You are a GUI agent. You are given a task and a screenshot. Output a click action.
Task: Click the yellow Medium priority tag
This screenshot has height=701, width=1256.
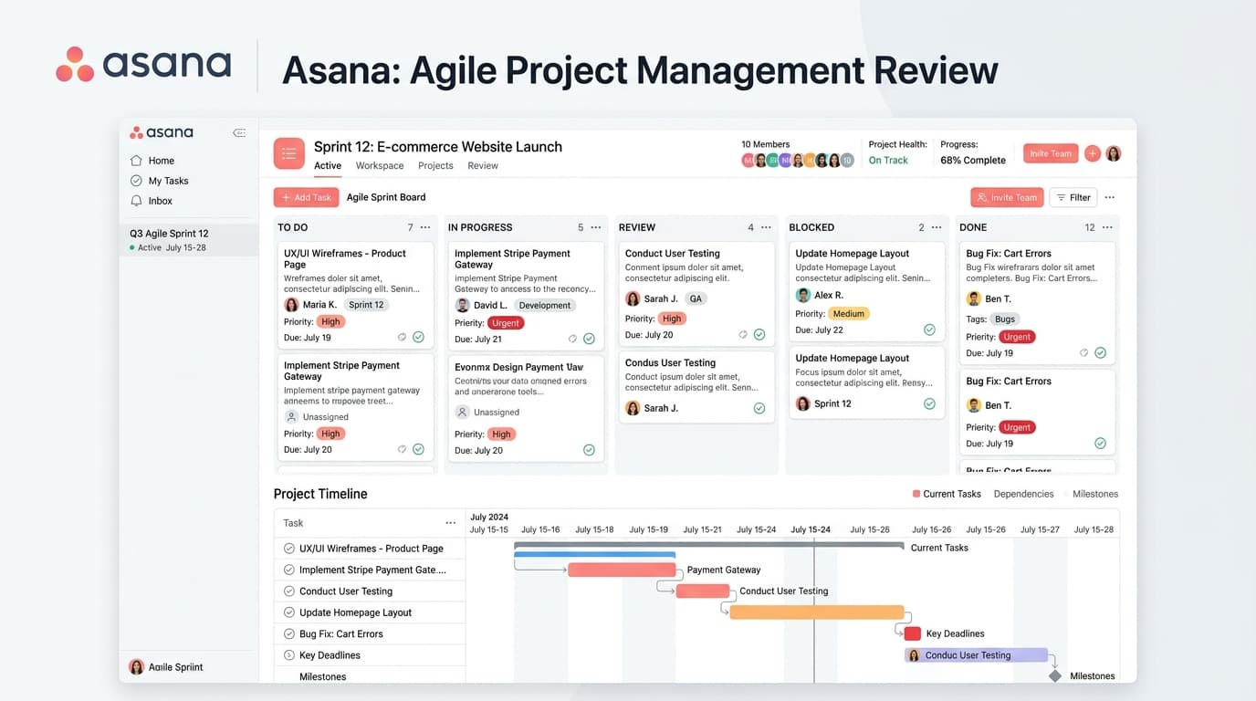[x=849, y=313]
